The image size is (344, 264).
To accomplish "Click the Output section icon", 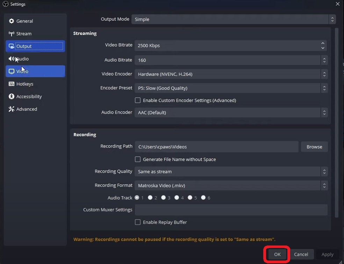I will (x=12, y=46).
